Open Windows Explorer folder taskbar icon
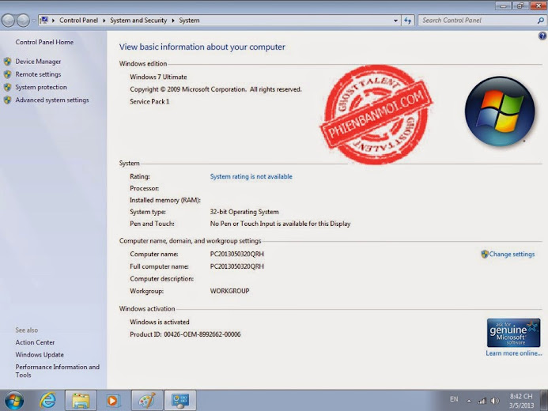548x411 pixels. pos(81,400)
